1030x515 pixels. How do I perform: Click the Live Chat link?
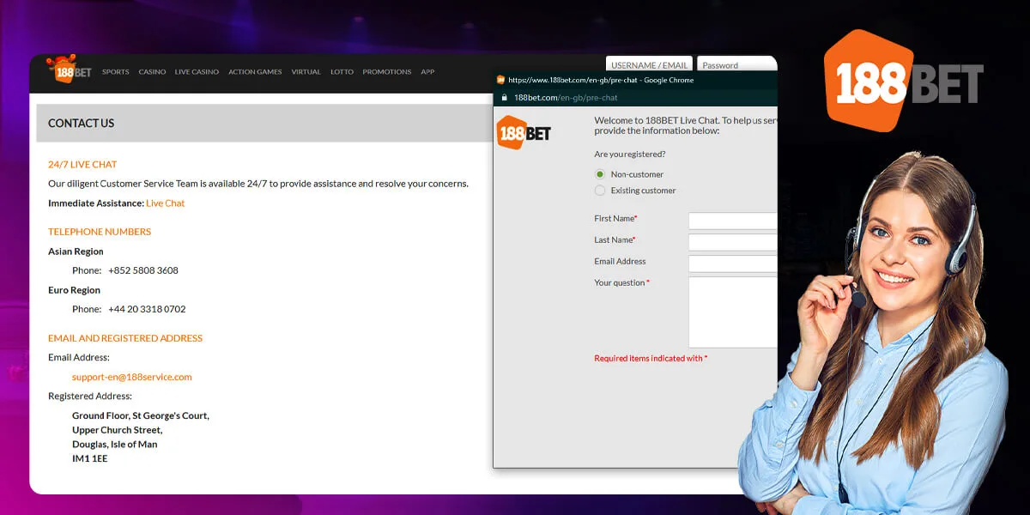coord(166,203)
